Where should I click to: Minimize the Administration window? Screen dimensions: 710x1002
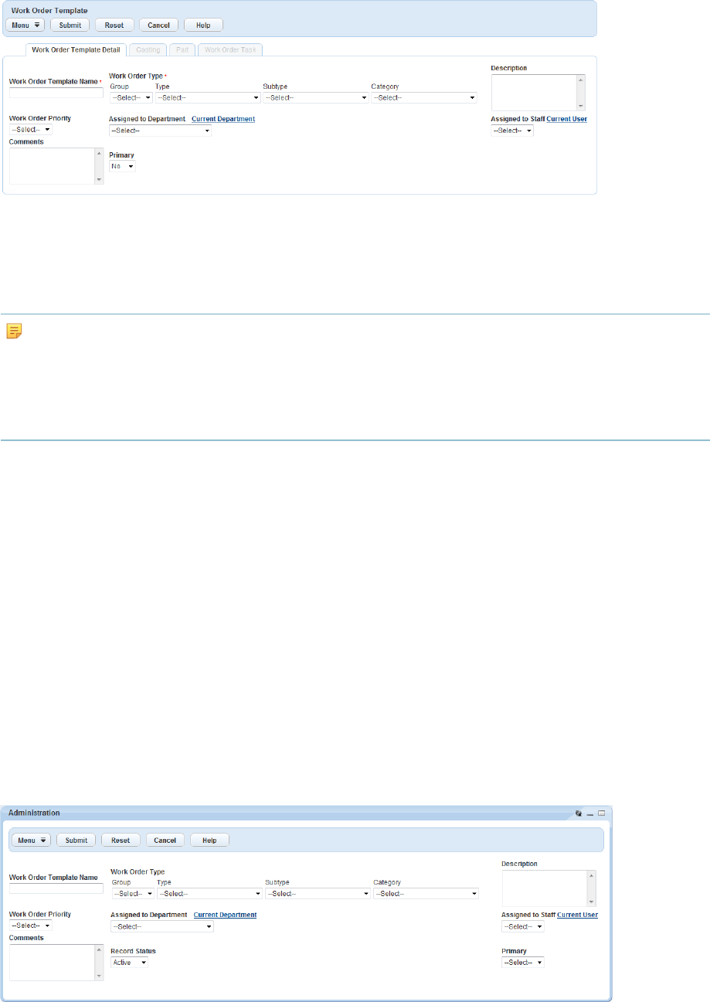click(590, 813)
